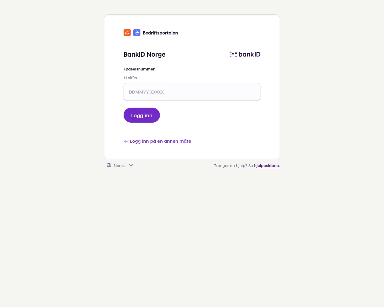
Task: Click the DDMMYY XXXXX placeholder text
Action: (146, 92)
